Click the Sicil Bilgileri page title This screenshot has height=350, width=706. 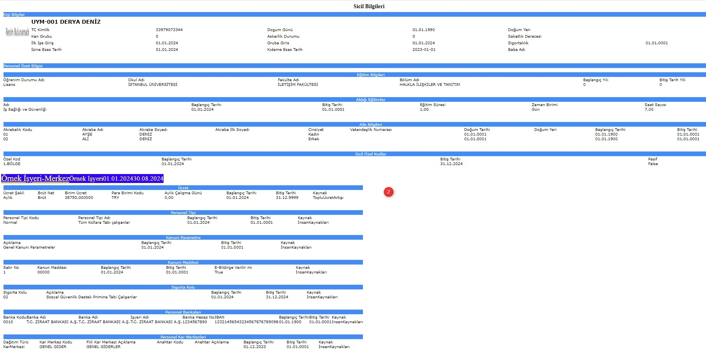point(369,6)
